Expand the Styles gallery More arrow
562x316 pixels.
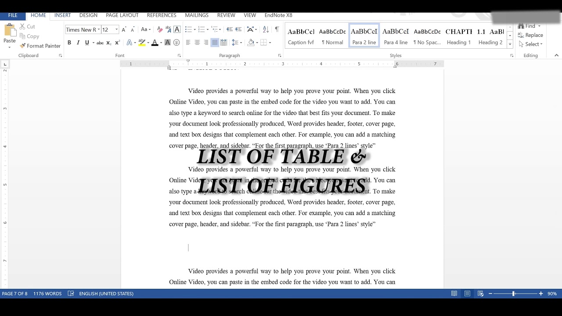click(x=510, y=44)
